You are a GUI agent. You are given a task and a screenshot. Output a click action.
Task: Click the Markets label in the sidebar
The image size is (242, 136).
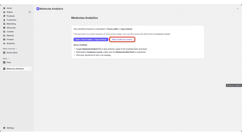pyautogui.click(x=10, y=36)
